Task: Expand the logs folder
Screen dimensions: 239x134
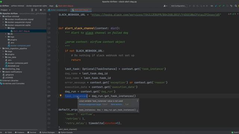Action: [x=6, y=37]
